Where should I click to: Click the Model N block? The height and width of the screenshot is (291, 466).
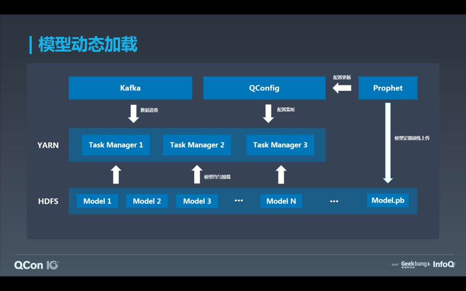click(281, 201)
